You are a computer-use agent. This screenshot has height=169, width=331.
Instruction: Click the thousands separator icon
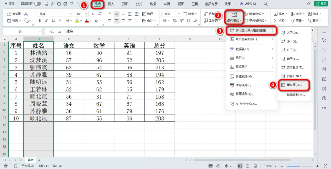click(181, 21)
